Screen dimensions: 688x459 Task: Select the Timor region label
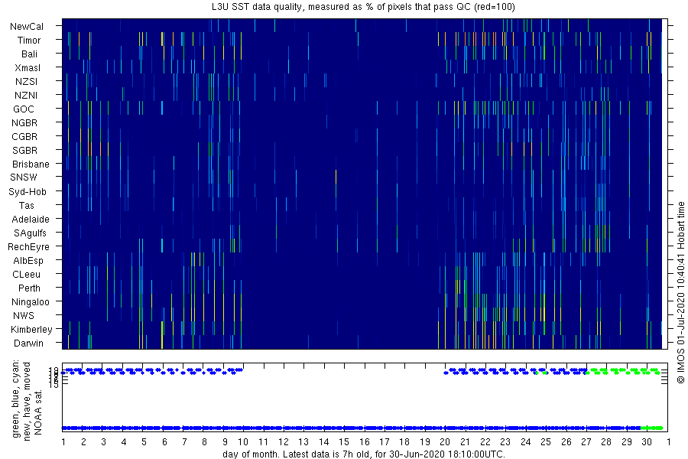point(29,41)
